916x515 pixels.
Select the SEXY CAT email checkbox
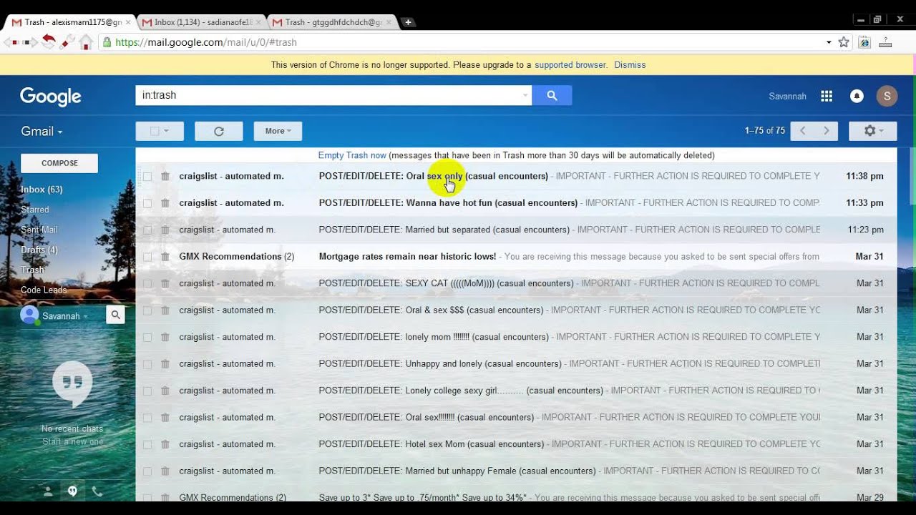(147, 283)
